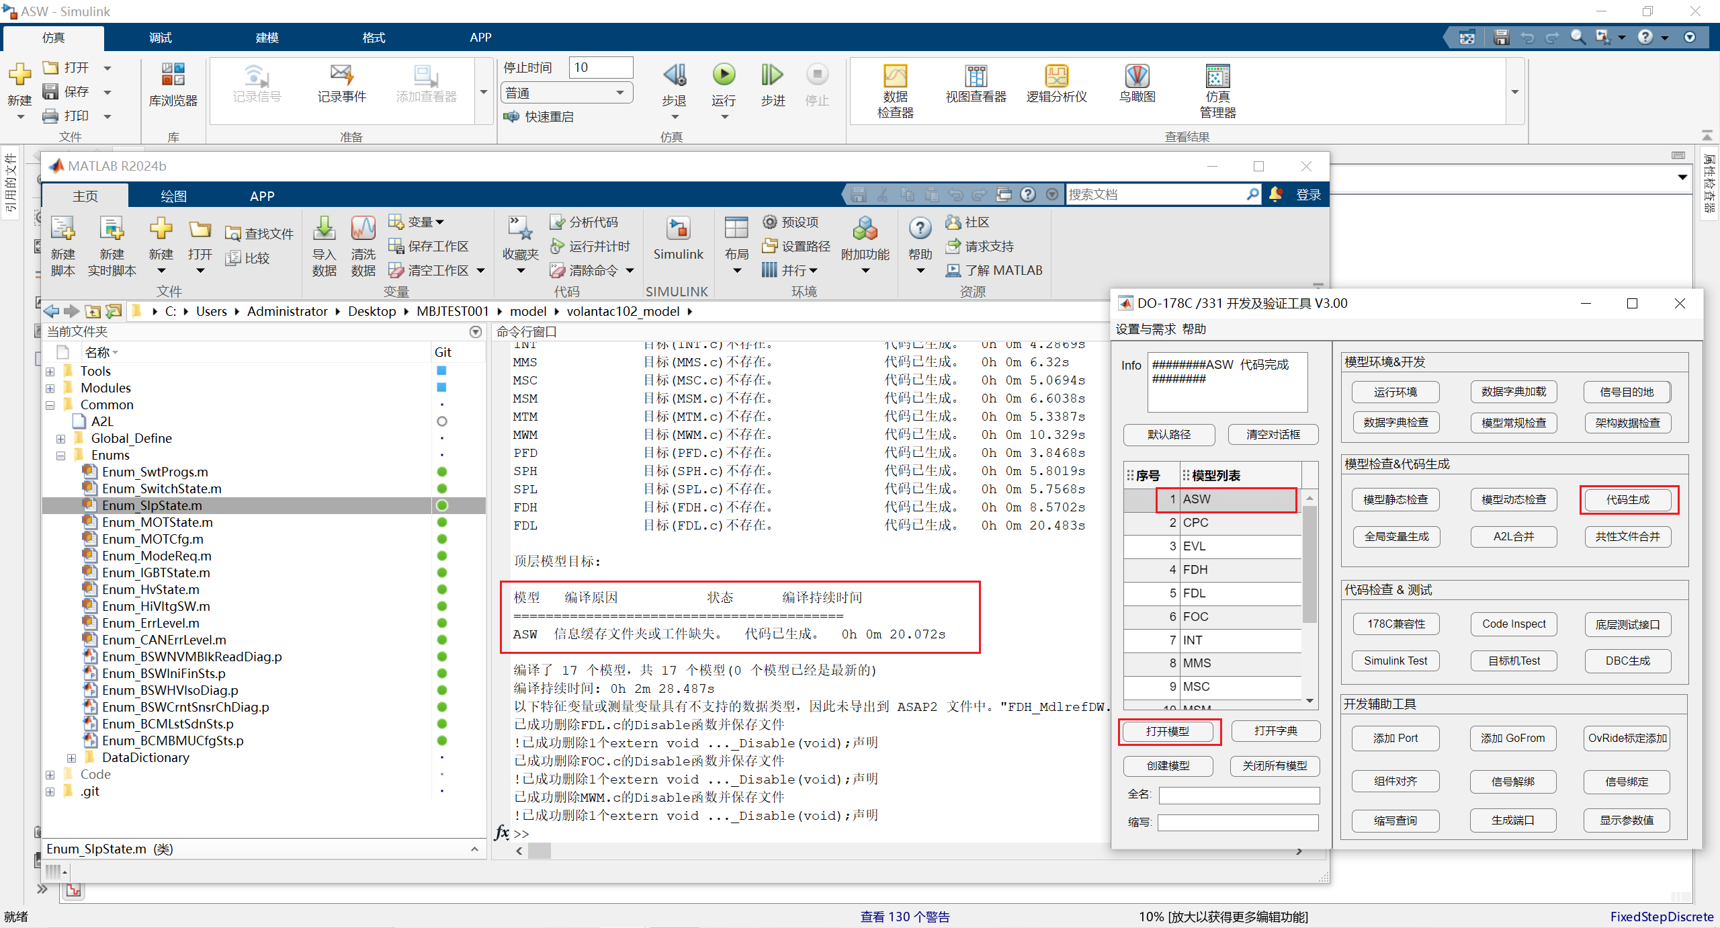Click Analyze Code in MATLAB toolstrip

point(584,222)
